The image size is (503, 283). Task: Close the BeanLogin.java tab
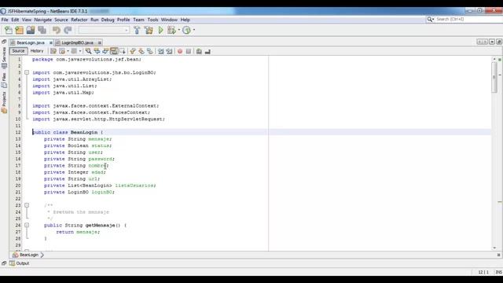[50, 42]
